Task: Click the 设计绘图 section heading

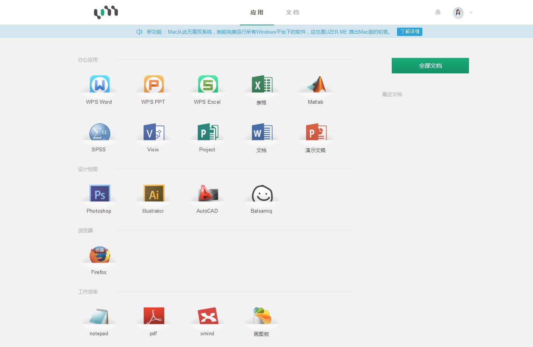Action: click(x=88, y=169)
